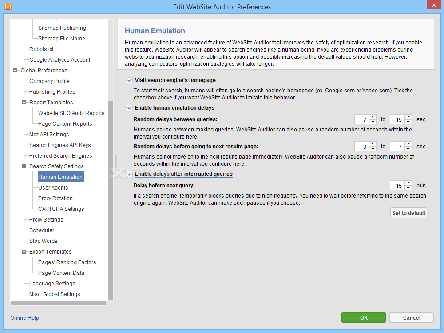Screen dimensions: 444x333
Task: Click the tree panel vertical scrollbar
Action: (111, 201)
